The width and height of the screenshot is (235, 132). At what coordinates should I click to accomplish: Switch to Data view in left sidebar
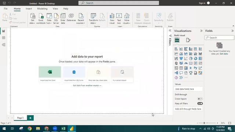(x=4, y=38)
